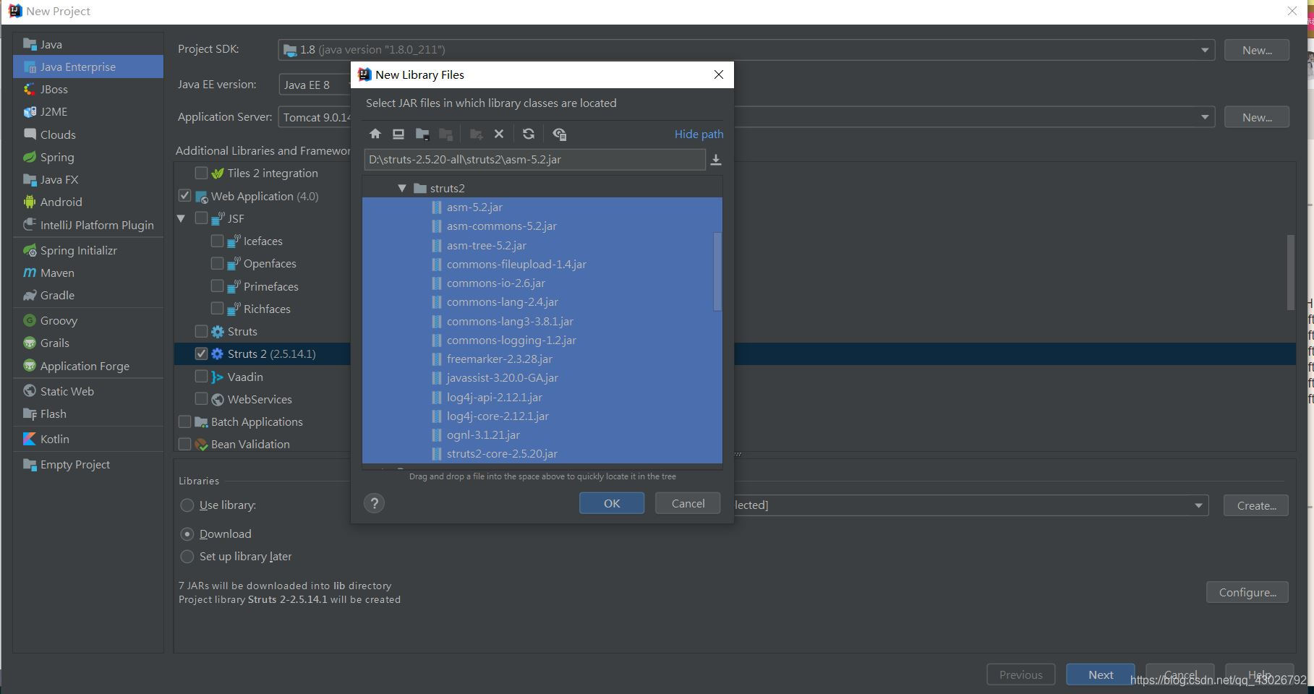This screenshot has width=1314, height=694.
Task: Check the JSF framework checkbox
Action: click(x=201, y=218)
